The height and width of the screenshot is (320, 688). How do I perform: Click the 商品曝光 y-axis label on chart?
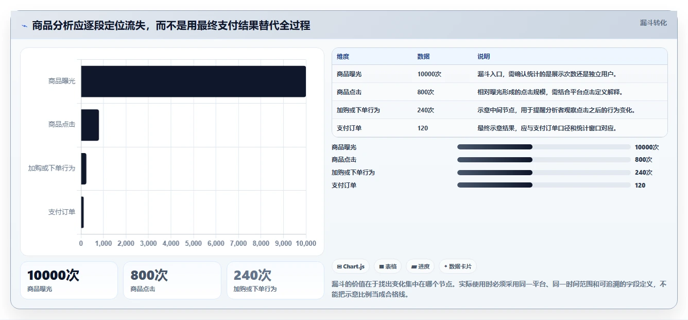pos(62,81)
